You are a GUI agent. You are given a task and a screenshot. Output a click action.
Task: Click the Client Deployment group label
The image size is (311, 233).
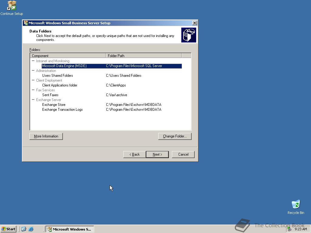49,80
